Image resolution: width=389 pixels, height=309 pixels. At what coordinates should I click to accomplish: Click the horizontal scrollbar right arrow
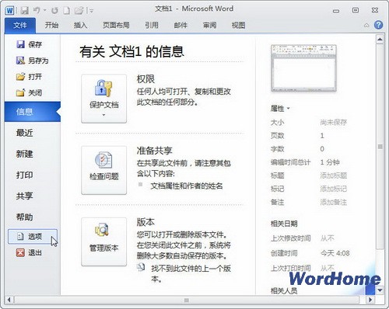tap(370, 300)
